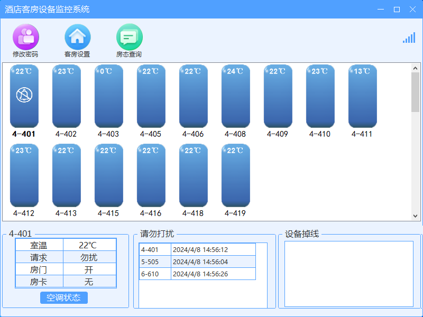Click the scroll up arrow of room list
The width and height of the screenshot is (423, 317).
[x=415, y=68]
